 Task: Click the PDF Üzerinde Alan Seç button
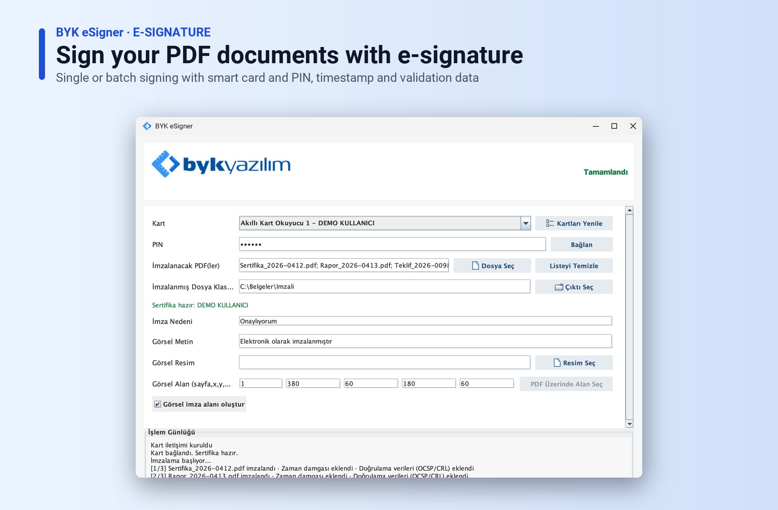(x=566, y=384)
